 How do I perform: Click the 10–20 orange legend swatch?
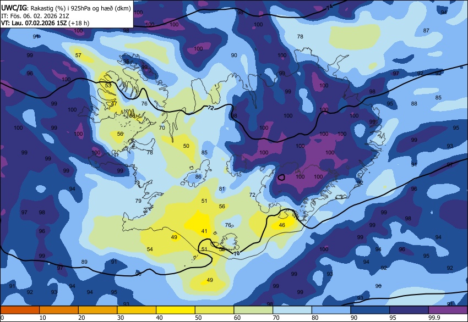(x=59, y=310)
